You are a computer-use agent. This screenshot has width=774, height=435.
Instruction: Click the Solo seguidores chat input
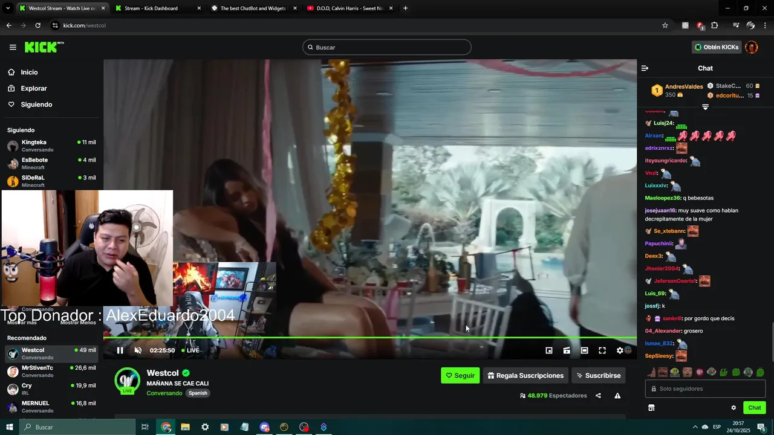point(705,388)
